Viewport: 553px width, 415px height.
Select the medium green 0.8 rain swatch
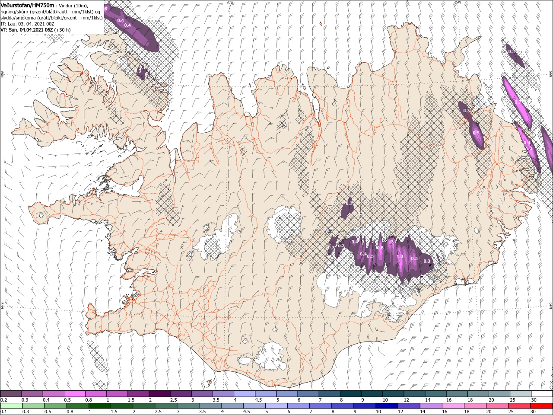pyautogui.click(x=77, y=405)
